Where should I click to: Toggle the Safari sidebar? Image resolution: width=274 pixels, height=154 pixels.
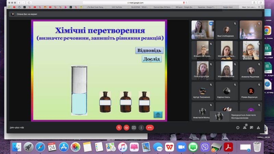[x=29, y=3]
